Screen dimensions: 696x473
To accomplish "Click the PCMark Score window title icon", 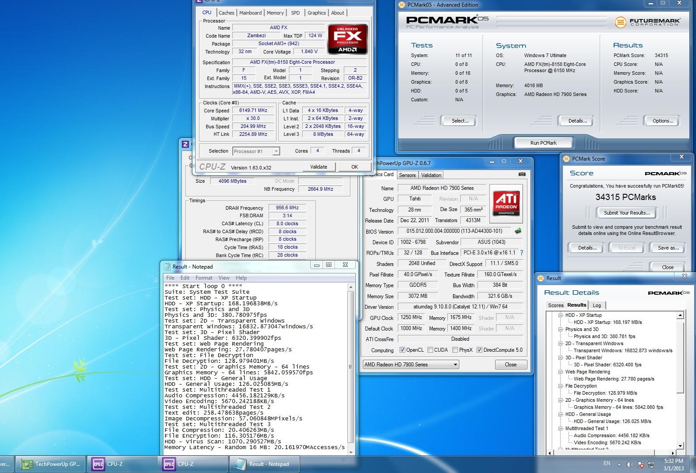I will click(x=566, y=159).
